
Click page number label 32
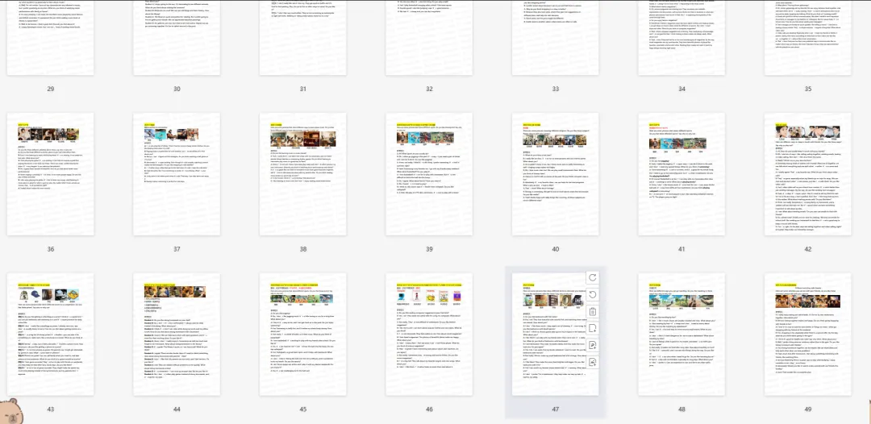click(429, 89)
